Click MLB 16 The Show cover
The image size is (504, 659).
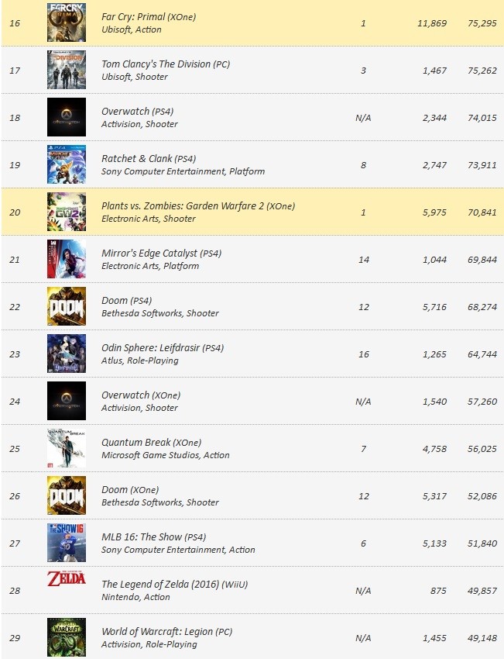(67, 543)
